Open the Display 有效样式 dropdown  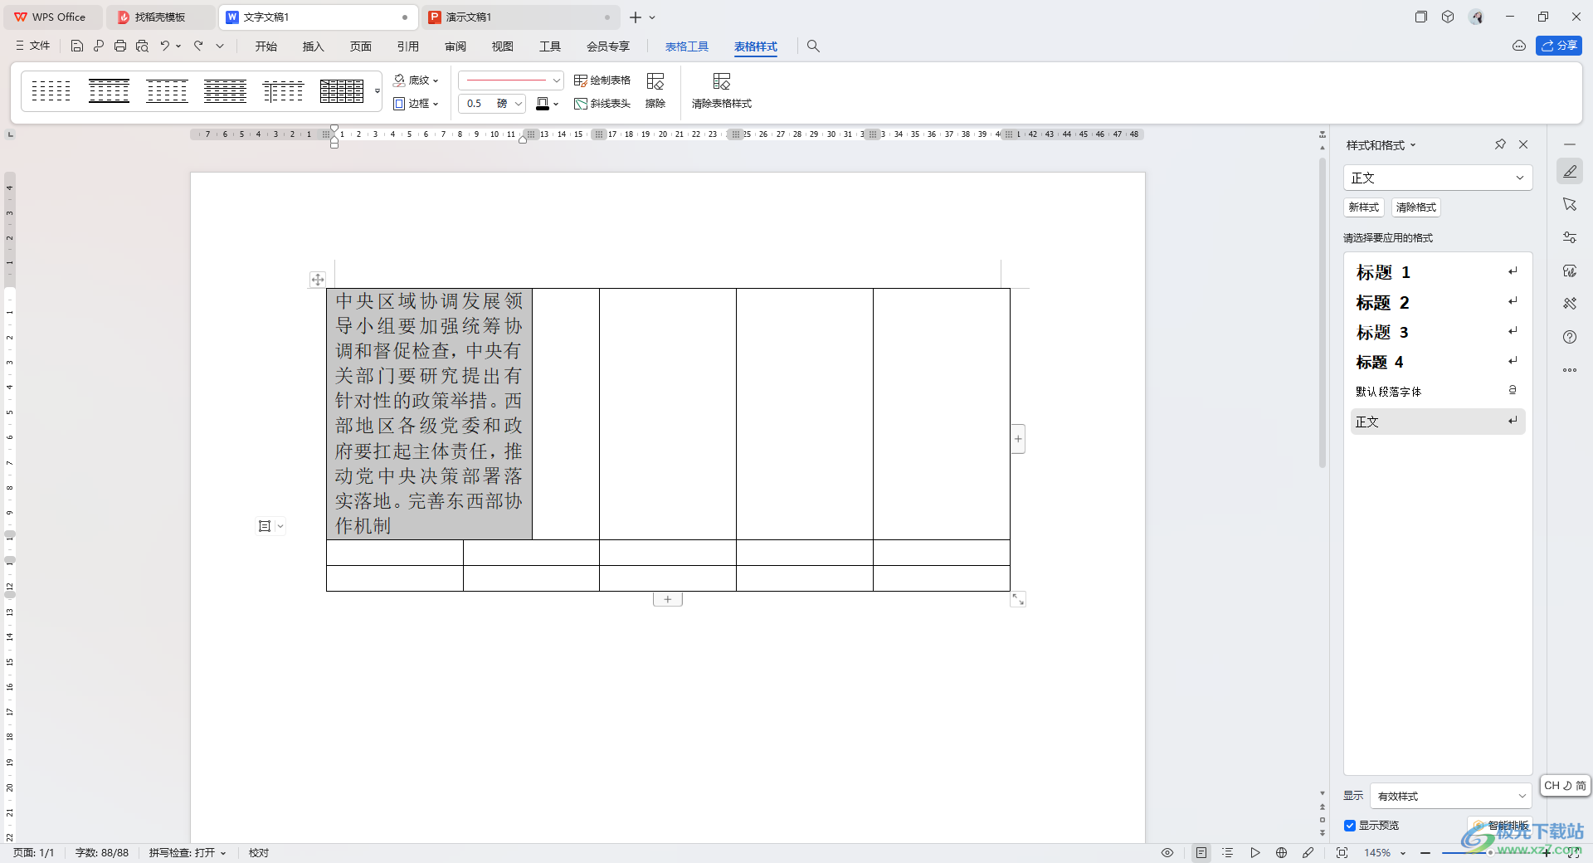tap(1450, 796)
